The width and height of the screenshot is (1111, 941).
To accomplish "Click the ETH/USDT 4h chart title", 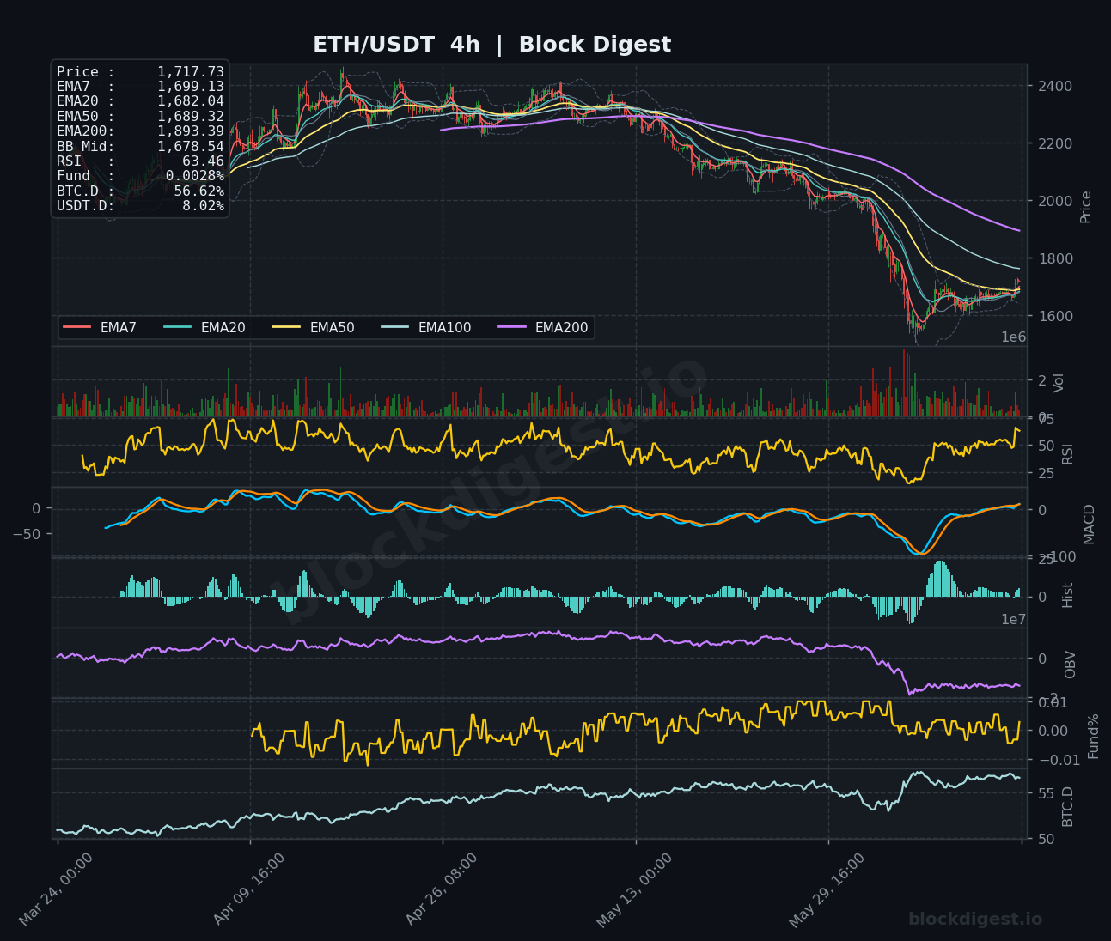I will coord(491,45).
